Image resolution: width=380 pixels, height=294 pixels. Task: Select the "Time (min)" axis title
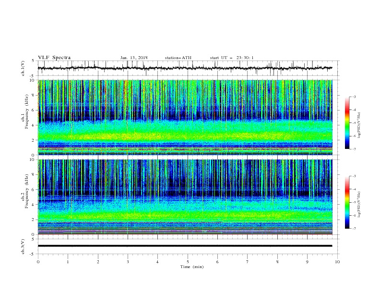click(x=192, y=267)
